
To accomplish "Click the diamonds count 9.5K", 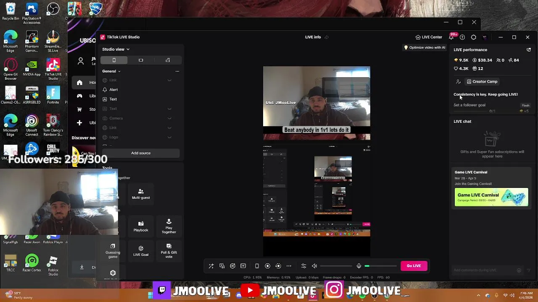I will tap(461, 60).
